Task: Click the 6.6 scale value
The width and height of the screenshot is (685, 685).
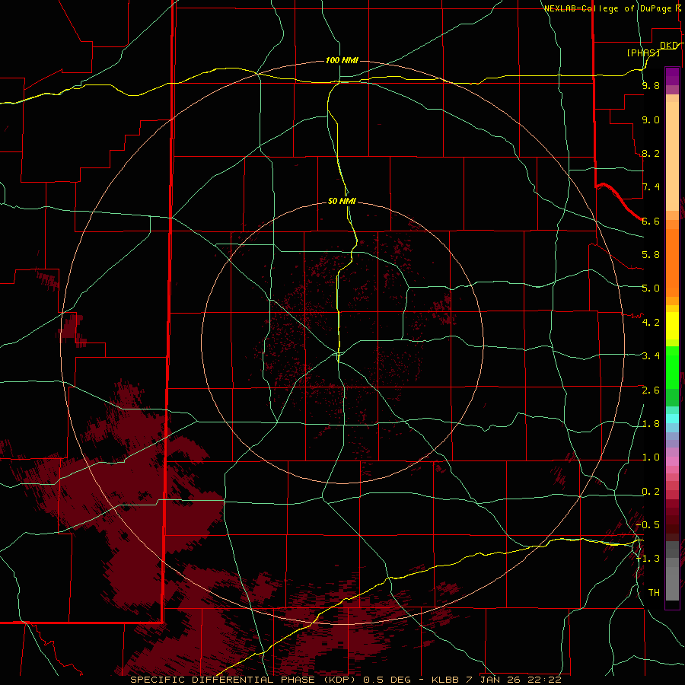Action: tap(651, 221)
